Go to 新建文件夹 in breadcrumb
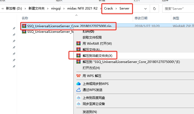Viewport: 194px width, 114px height. click(37, 8)
